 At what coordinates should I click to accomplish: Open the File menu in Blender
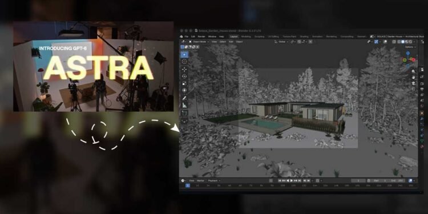pyautogui.click(x=187, y=37)
